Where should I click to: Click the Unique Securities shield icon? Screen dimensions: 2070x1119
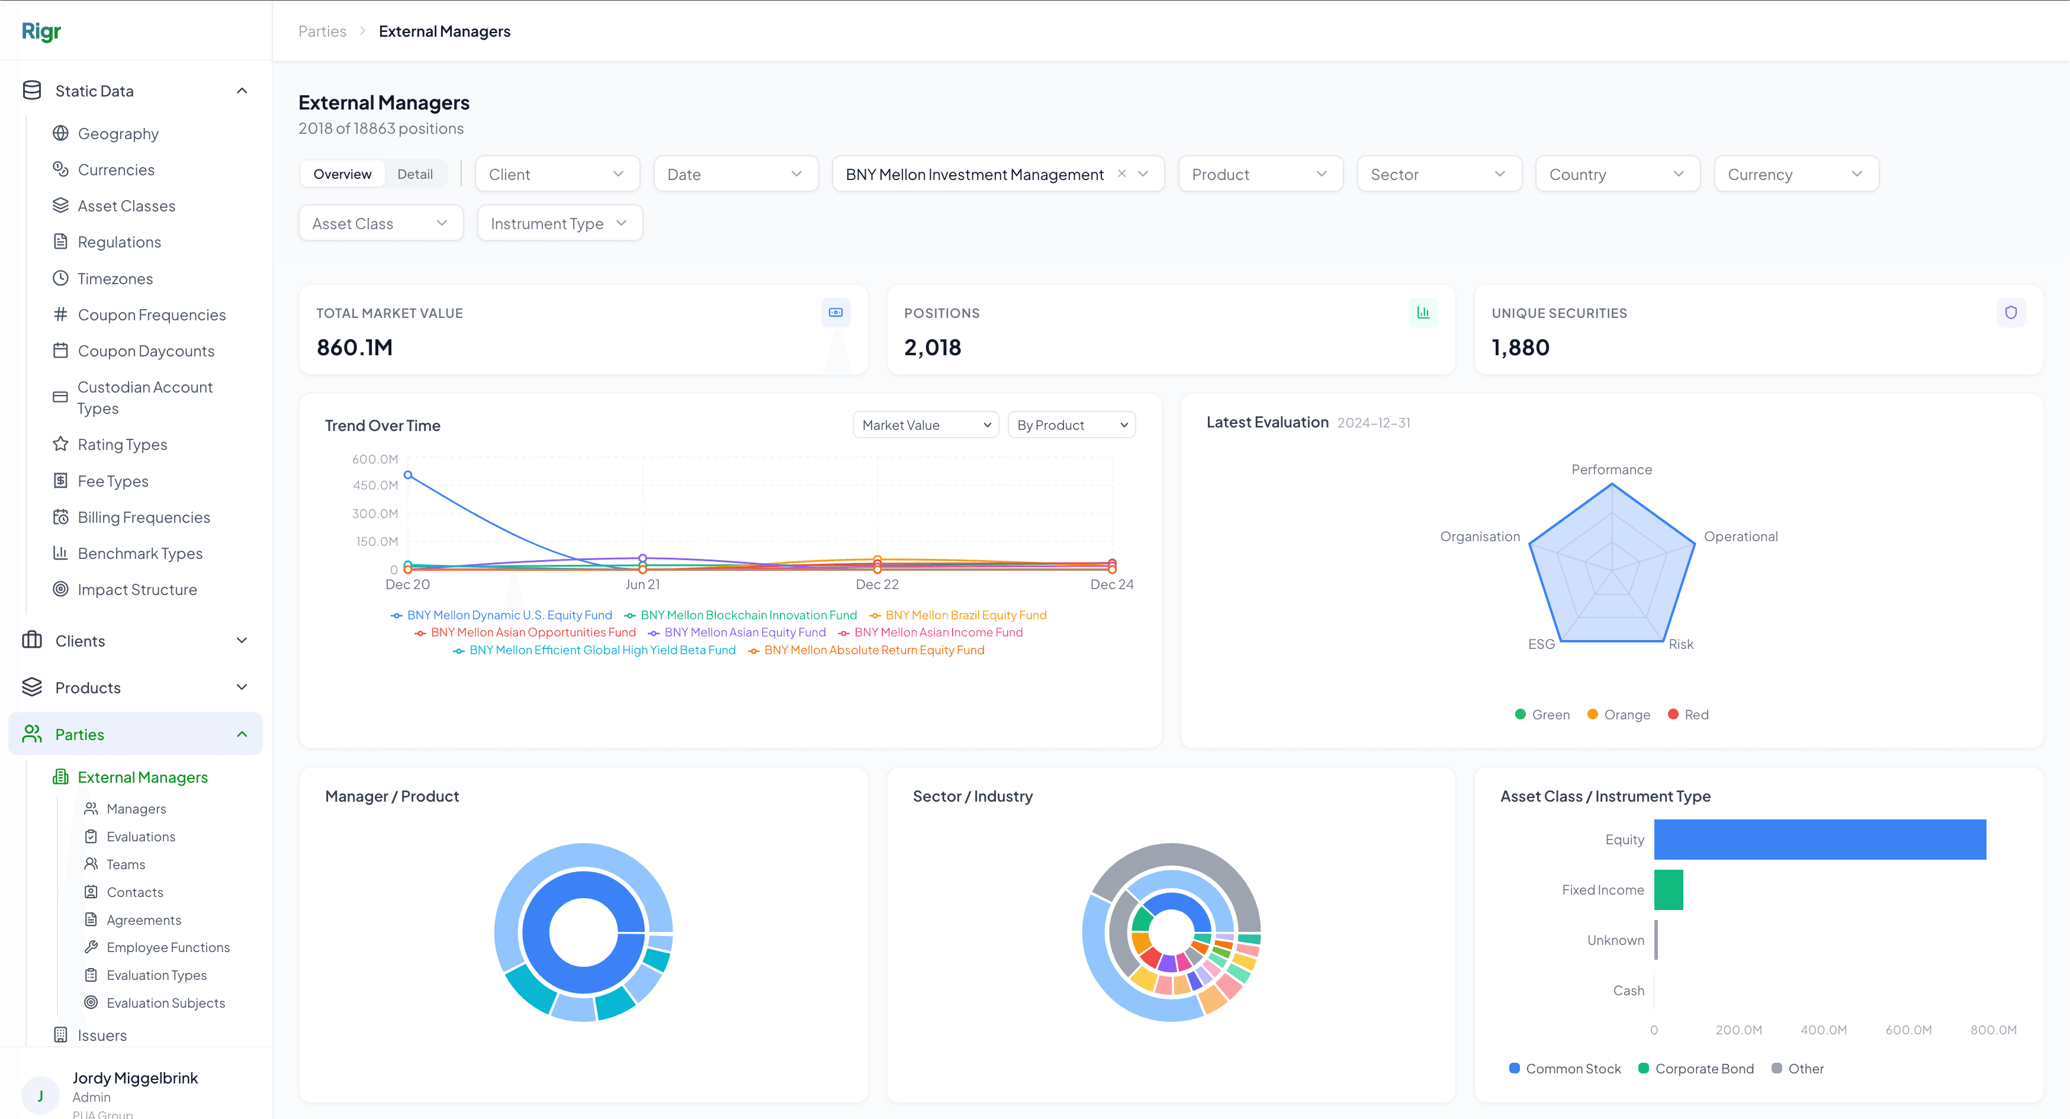[2011, 313]
